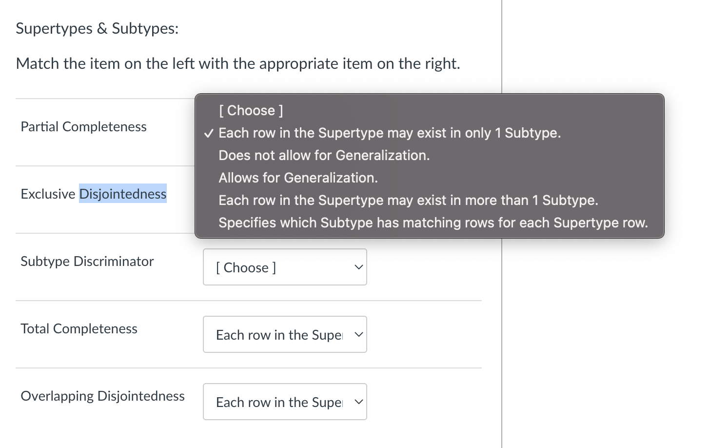Select the '[ Choose ]' entry in the open dropdown
The width and height of the screenshot is (710, 448).
point(251,110)
